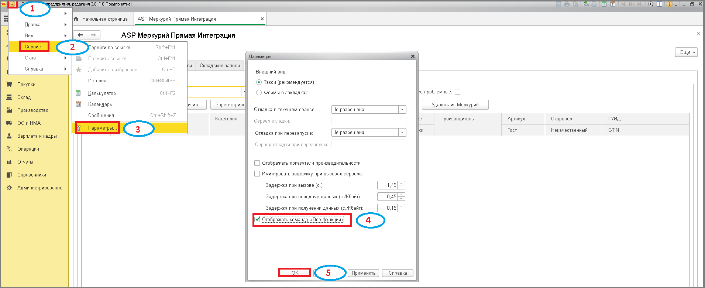
Task: Decrease Задержка при передаче данных with down spinner
Action: [x=401, y=199]
